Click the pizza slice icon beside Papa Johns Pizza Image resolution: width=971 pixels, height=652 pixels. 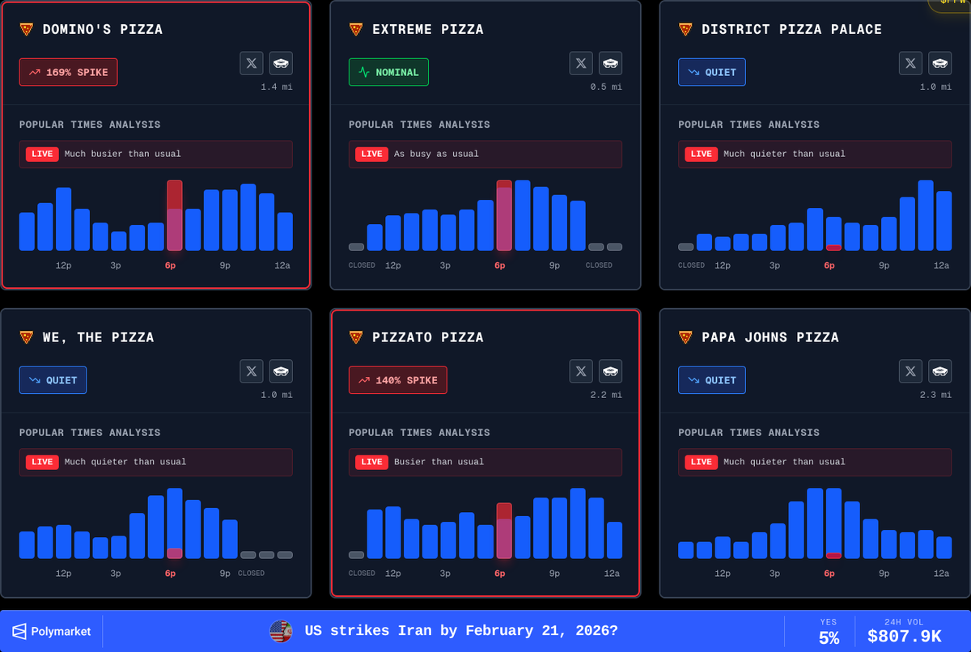pos(685,337)
